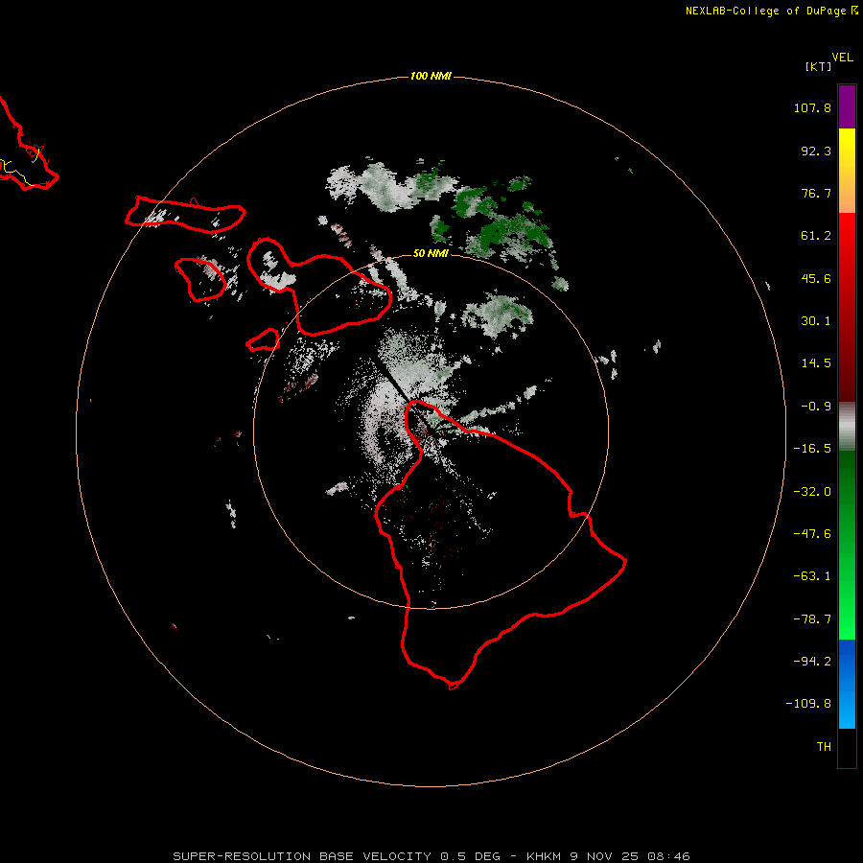This screenshot has height=863, width=863.
Task: Select the -94.2 legend value
Action: 812,661
